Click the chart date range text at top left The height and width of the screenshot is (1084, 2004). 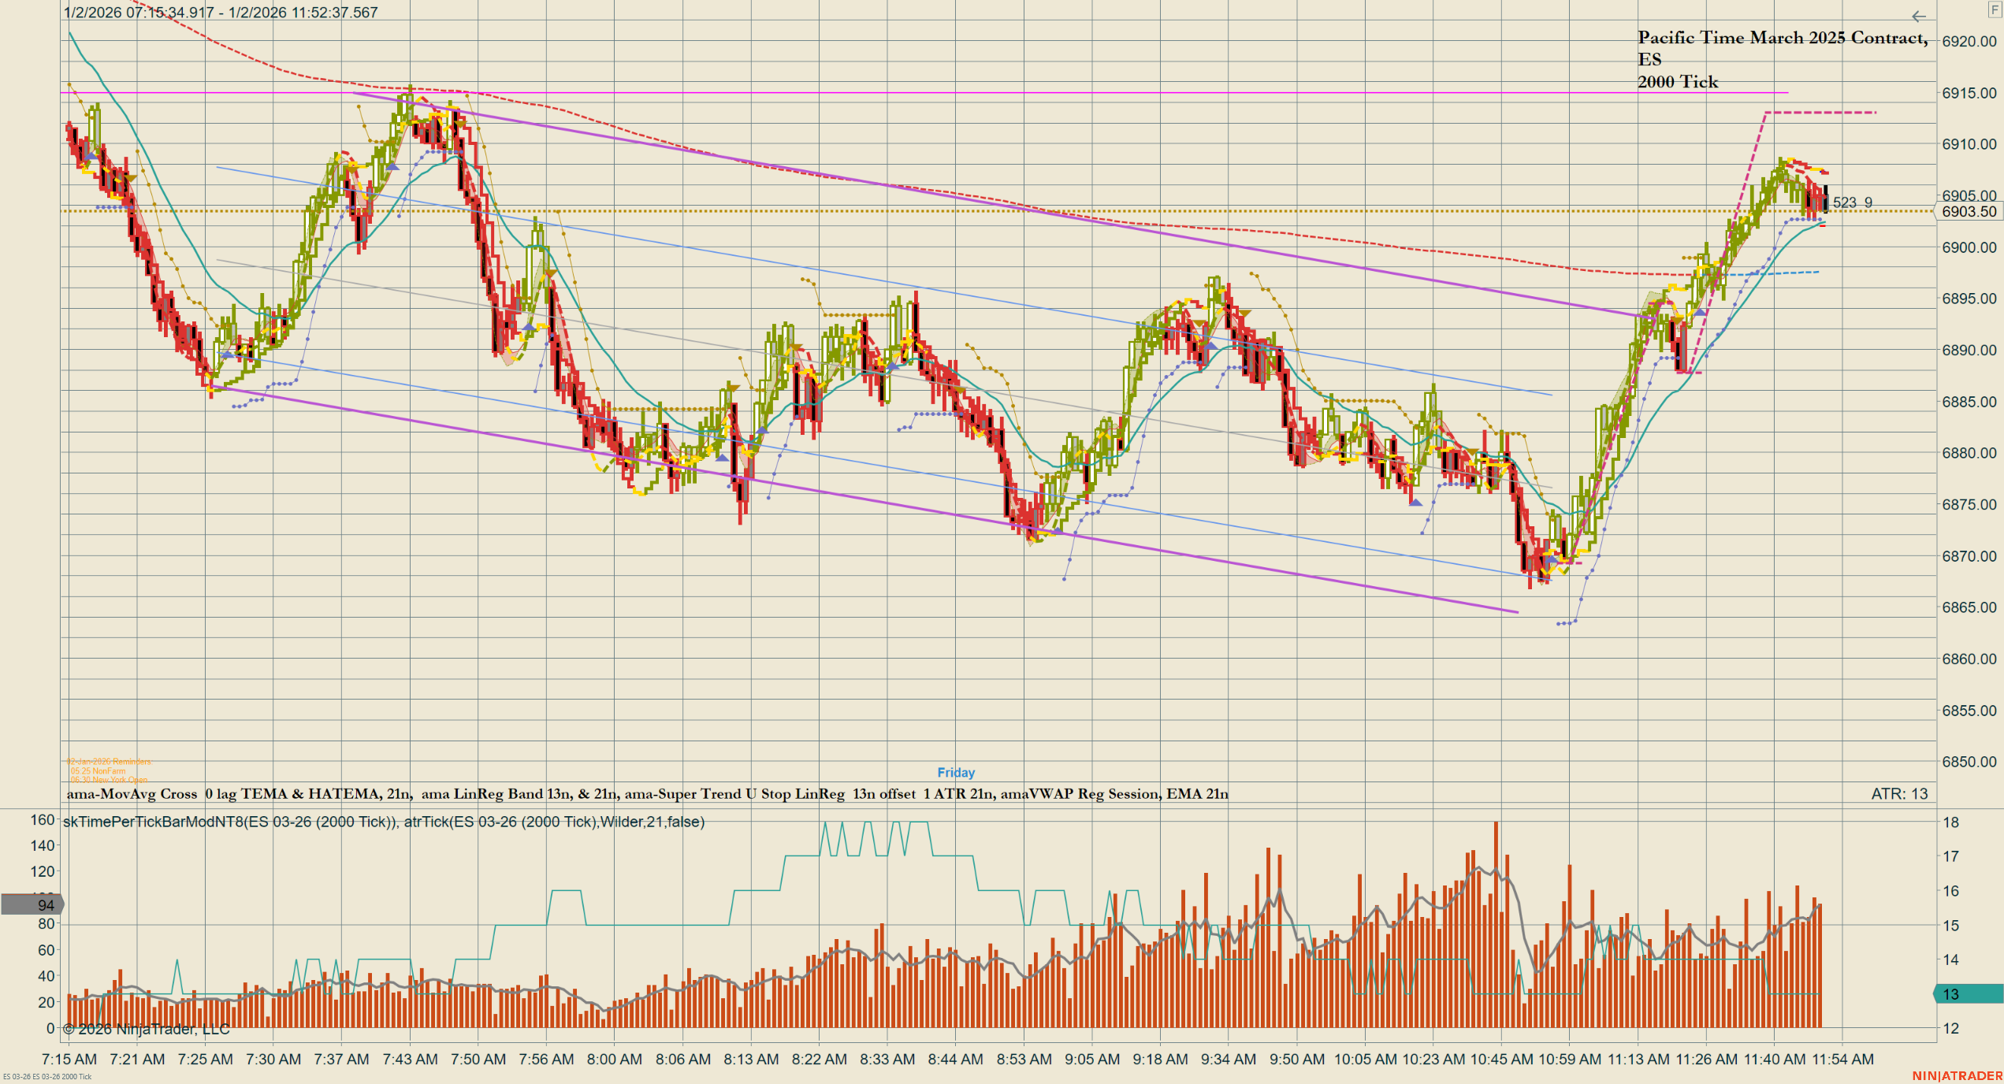click(221, 13)
